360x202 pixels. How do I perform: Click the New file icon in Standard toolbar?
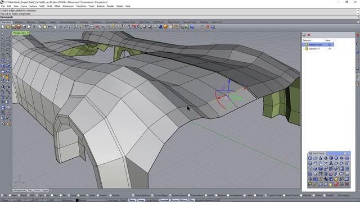tap(3, 27)
